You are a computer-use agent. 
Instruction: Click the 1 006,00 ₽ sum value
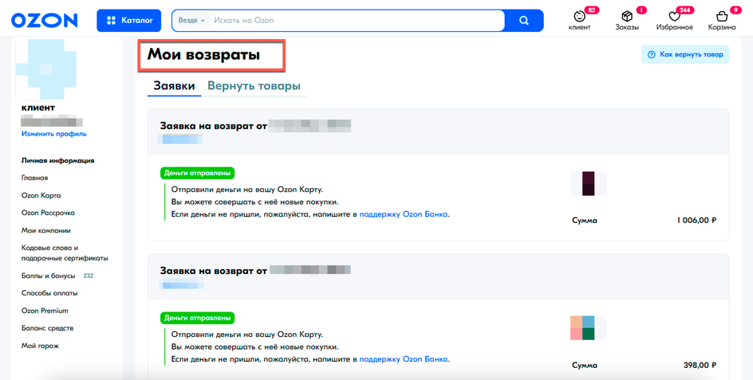[697, 221]
